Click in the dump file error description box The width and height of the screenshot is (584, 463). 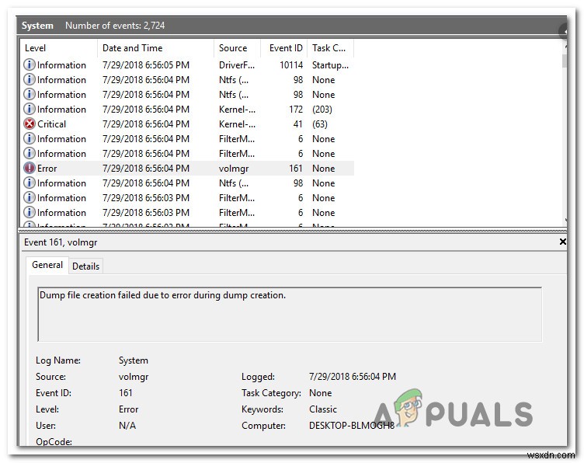290,314
